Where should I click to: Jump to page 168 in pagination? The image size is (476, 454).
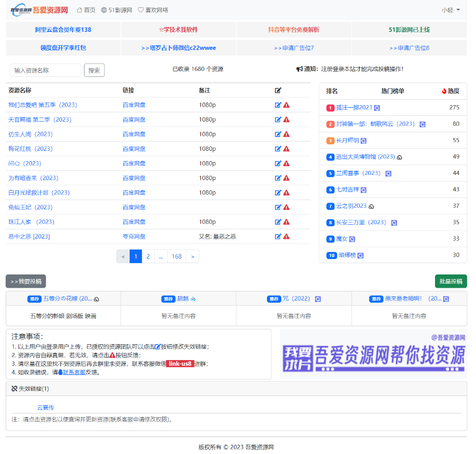(x=177, y=256)
